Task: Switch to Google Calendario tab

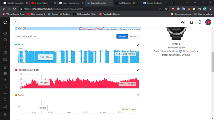Action: click(16, 3)
